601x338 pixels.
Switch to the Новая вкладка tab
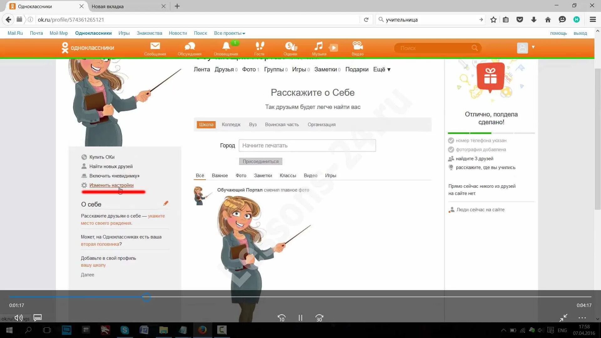pos(129,6)
